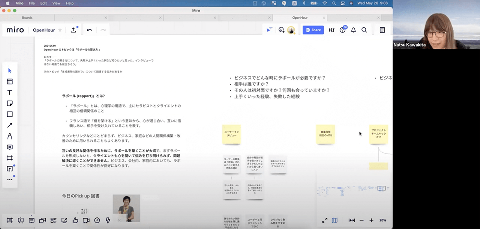Select the Frame tool in left toolbar

pyautogui.click(x=10, y=158)
